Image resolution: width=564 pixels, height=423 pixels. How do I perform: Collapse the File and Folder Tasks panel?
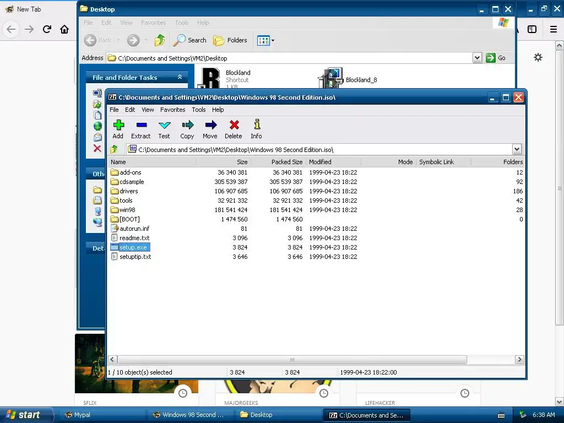coord(180,77)
